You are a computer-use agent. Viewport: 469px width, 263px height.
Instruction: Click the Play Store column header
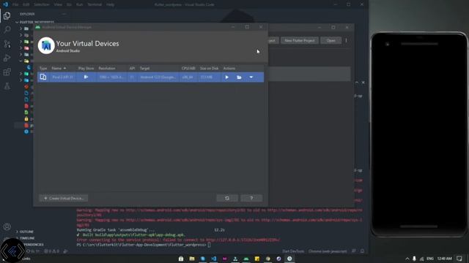point(86,68)
